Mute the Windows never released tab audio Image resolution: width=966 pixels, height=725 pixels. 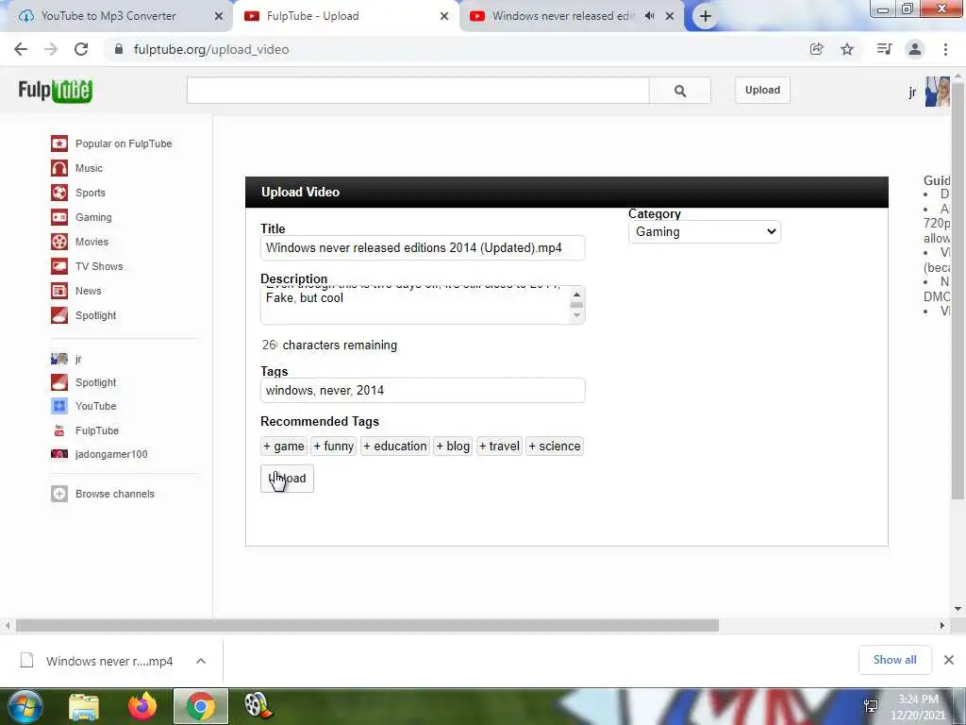649,16
